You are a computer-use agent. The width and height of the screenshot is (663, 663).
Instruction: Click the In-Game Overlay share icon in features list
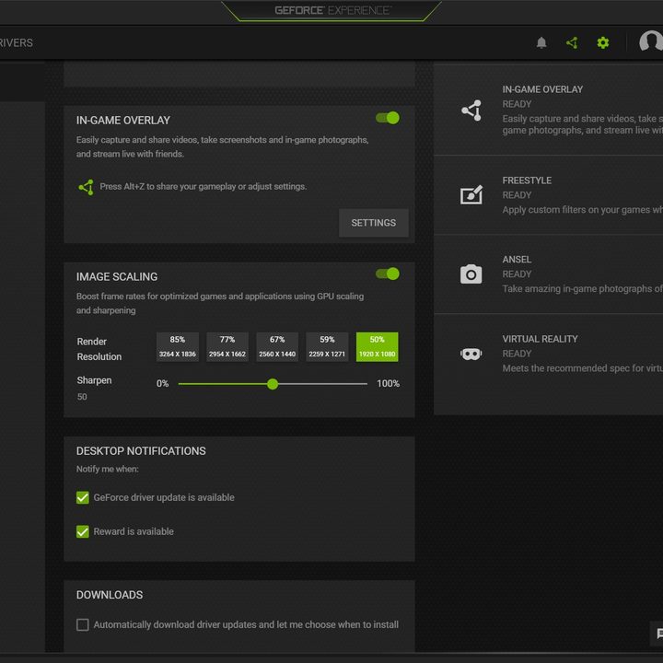(x=471, y=110)
